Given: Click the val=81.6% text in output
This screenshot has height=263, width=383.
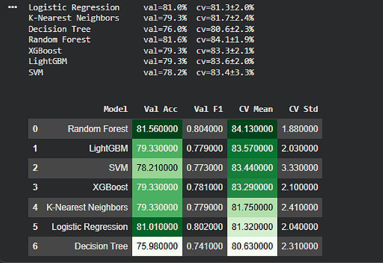Looking at the screenshot, I should point(165,40).
